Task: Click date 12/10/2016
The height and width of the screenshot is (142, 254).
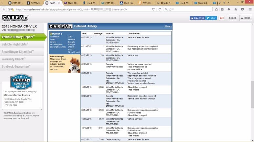Action: [x=86, y=128]
